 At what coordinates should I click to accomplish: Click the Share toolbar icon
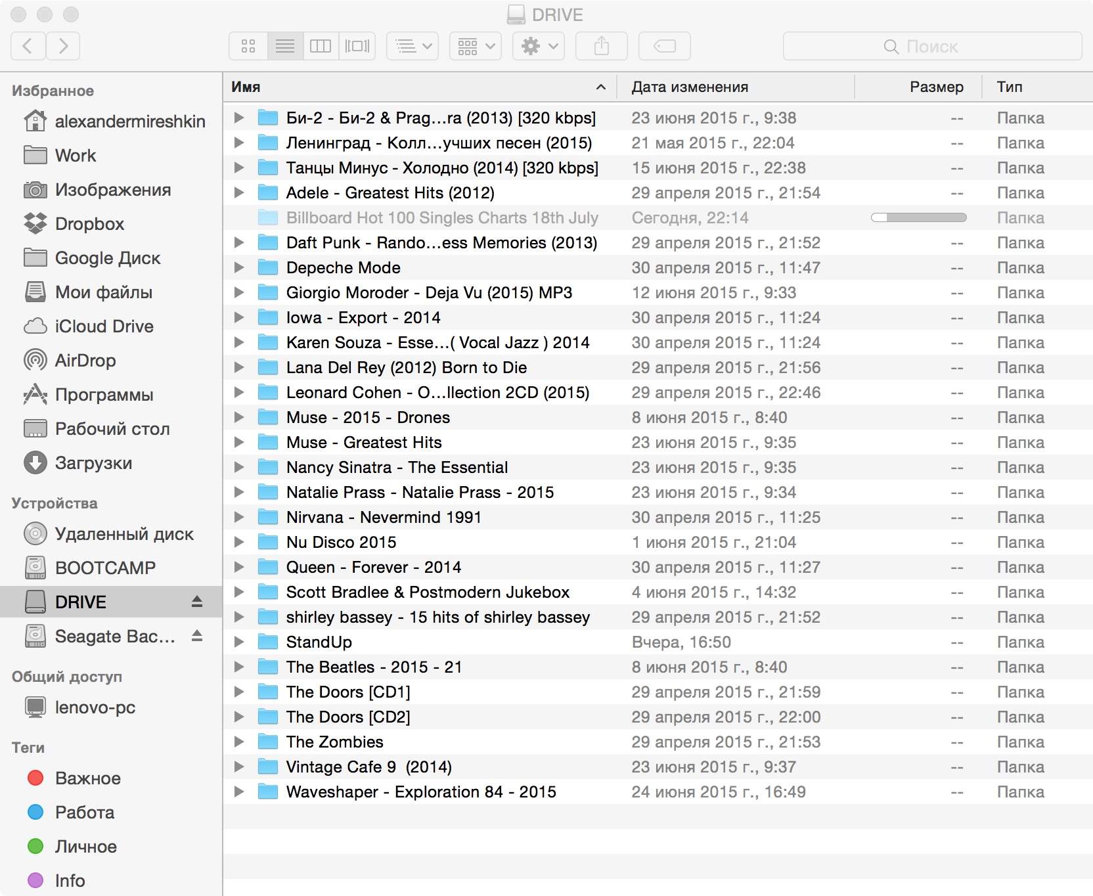(602, 46)
